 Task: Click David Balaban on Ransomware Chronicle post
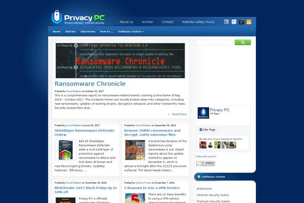click(x=73, y=91)
